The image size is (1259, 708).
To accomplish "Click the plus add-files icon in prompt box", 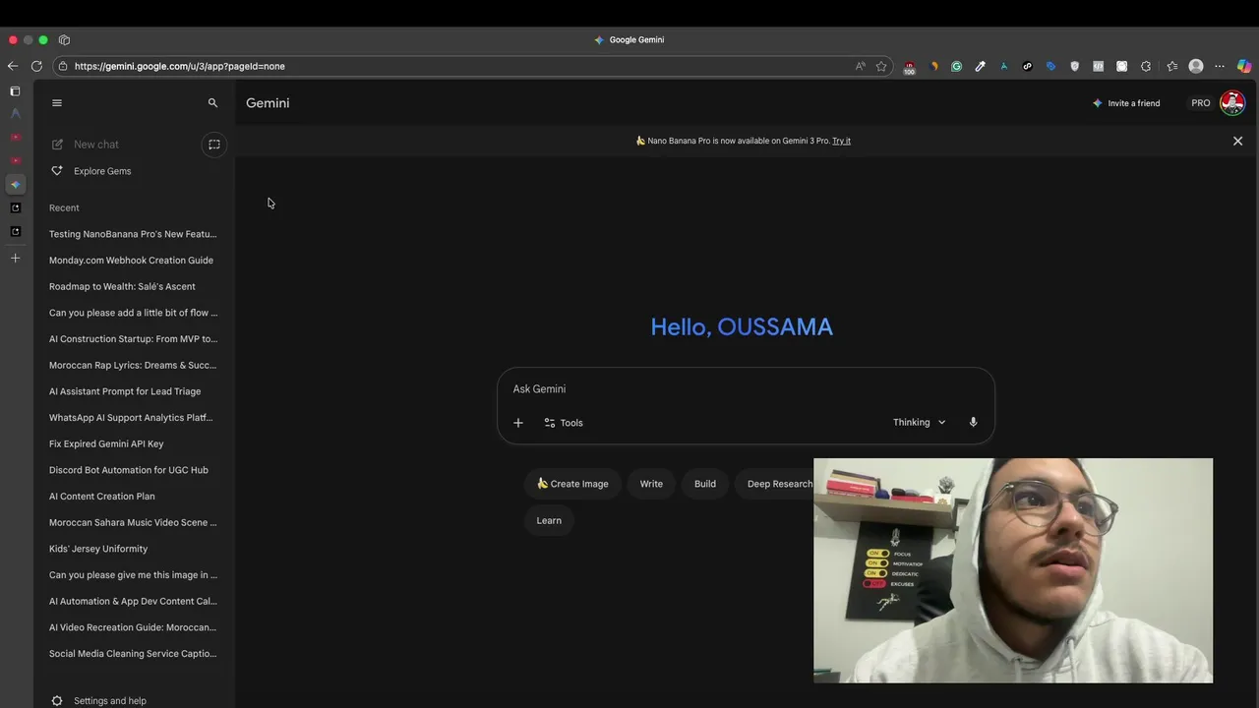I will coord(518,423).
